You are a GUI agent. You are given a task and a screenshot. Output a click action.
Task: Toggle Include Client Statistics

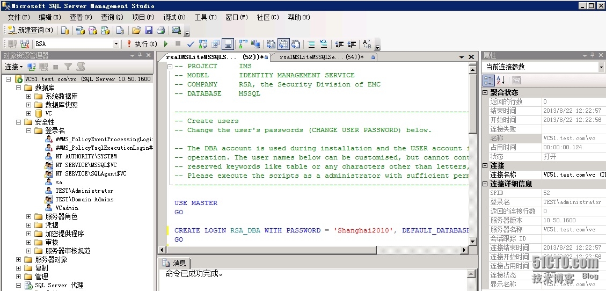click(x=255, y=44)
